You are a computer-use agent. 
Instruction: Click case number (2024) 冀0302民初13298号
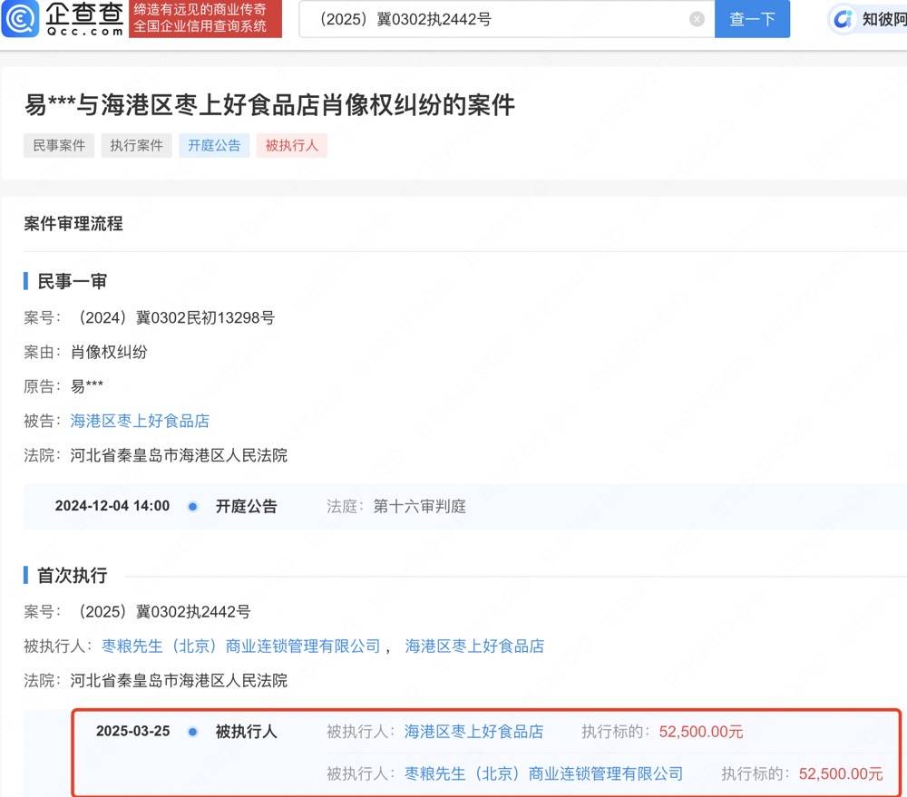click(x=173, y=317)
